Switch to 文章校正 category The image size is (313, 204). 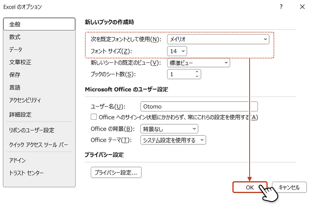(x=40, y=62)
